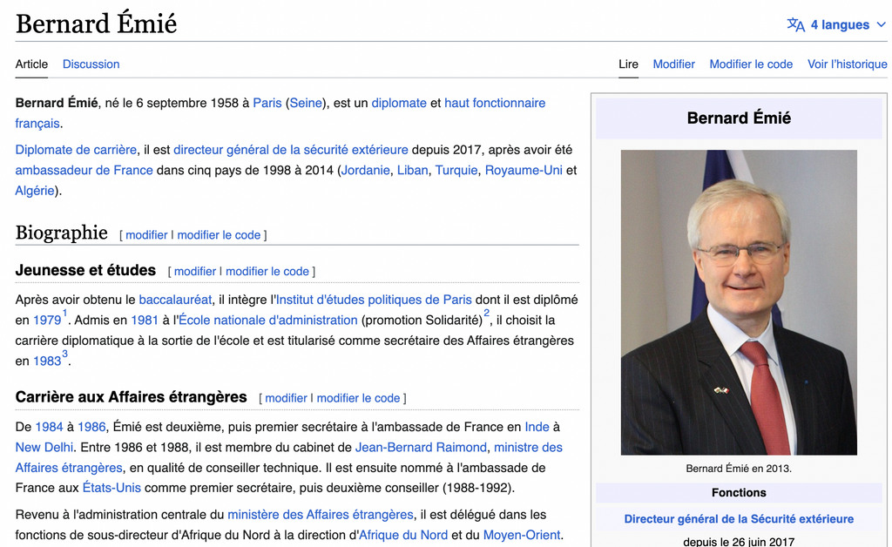
Task: Click the Jordanie country link
Action: pyautogui.click(x=365, y=170)
